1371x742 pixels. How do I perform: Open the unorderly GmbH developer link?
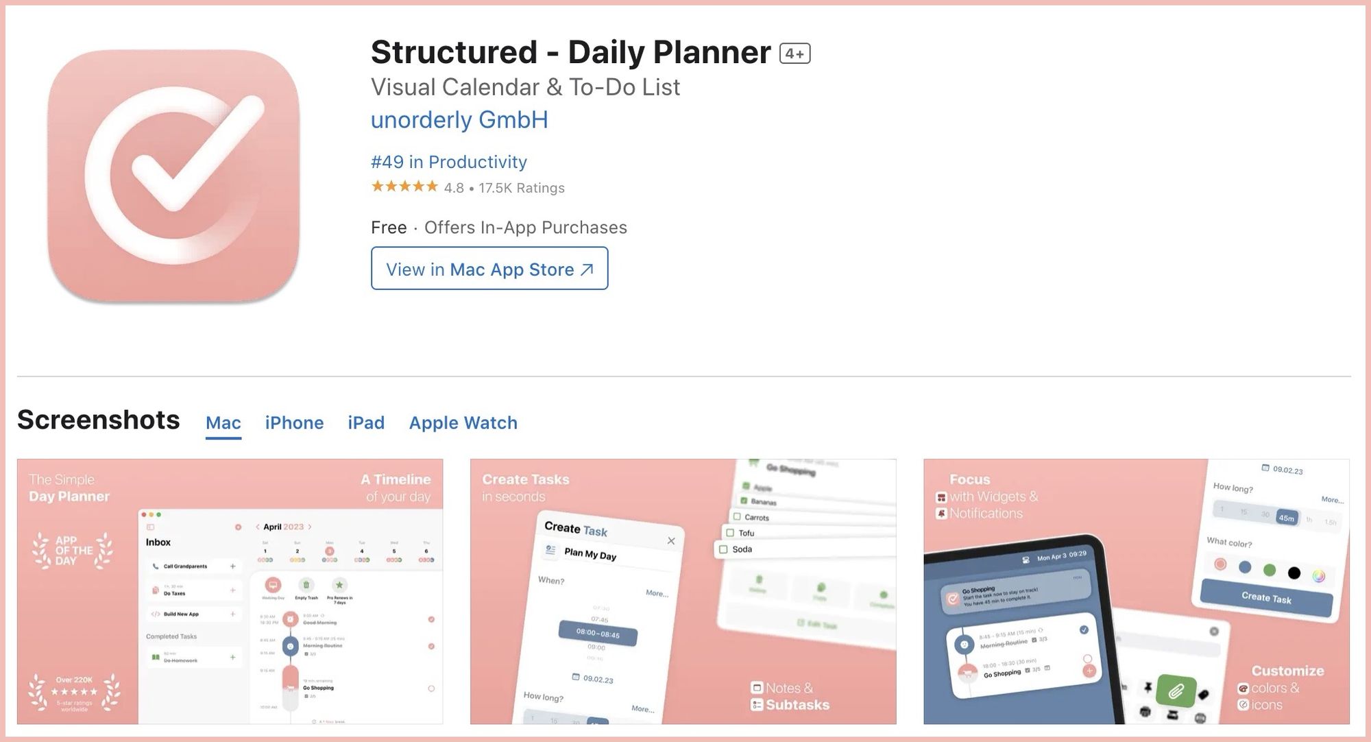point(459,119)
